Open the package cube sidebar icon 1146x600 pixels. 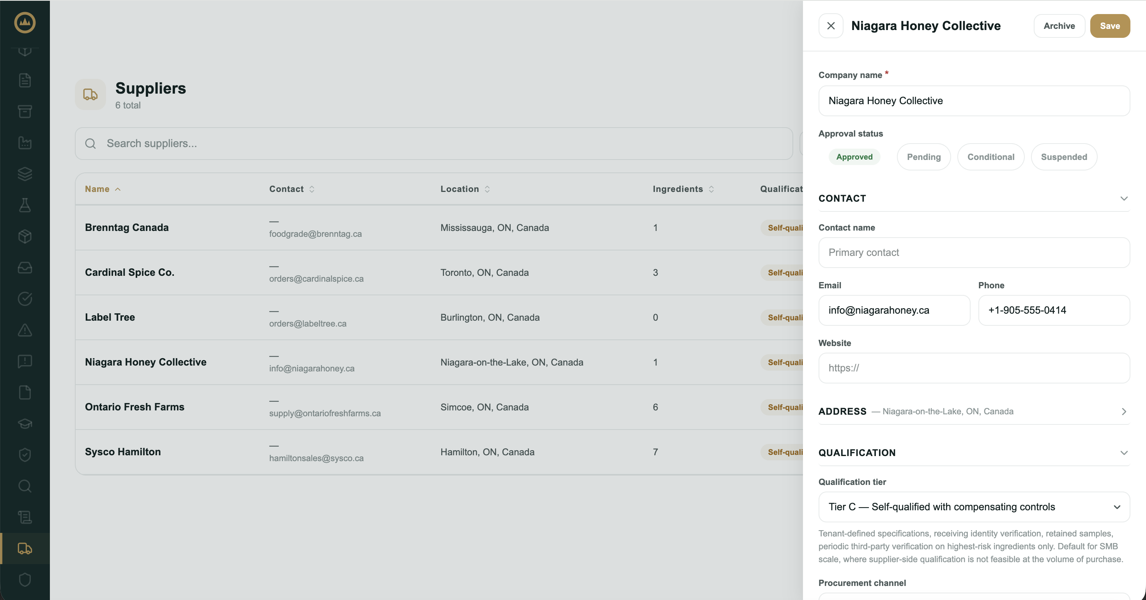[x=25, y=236]
